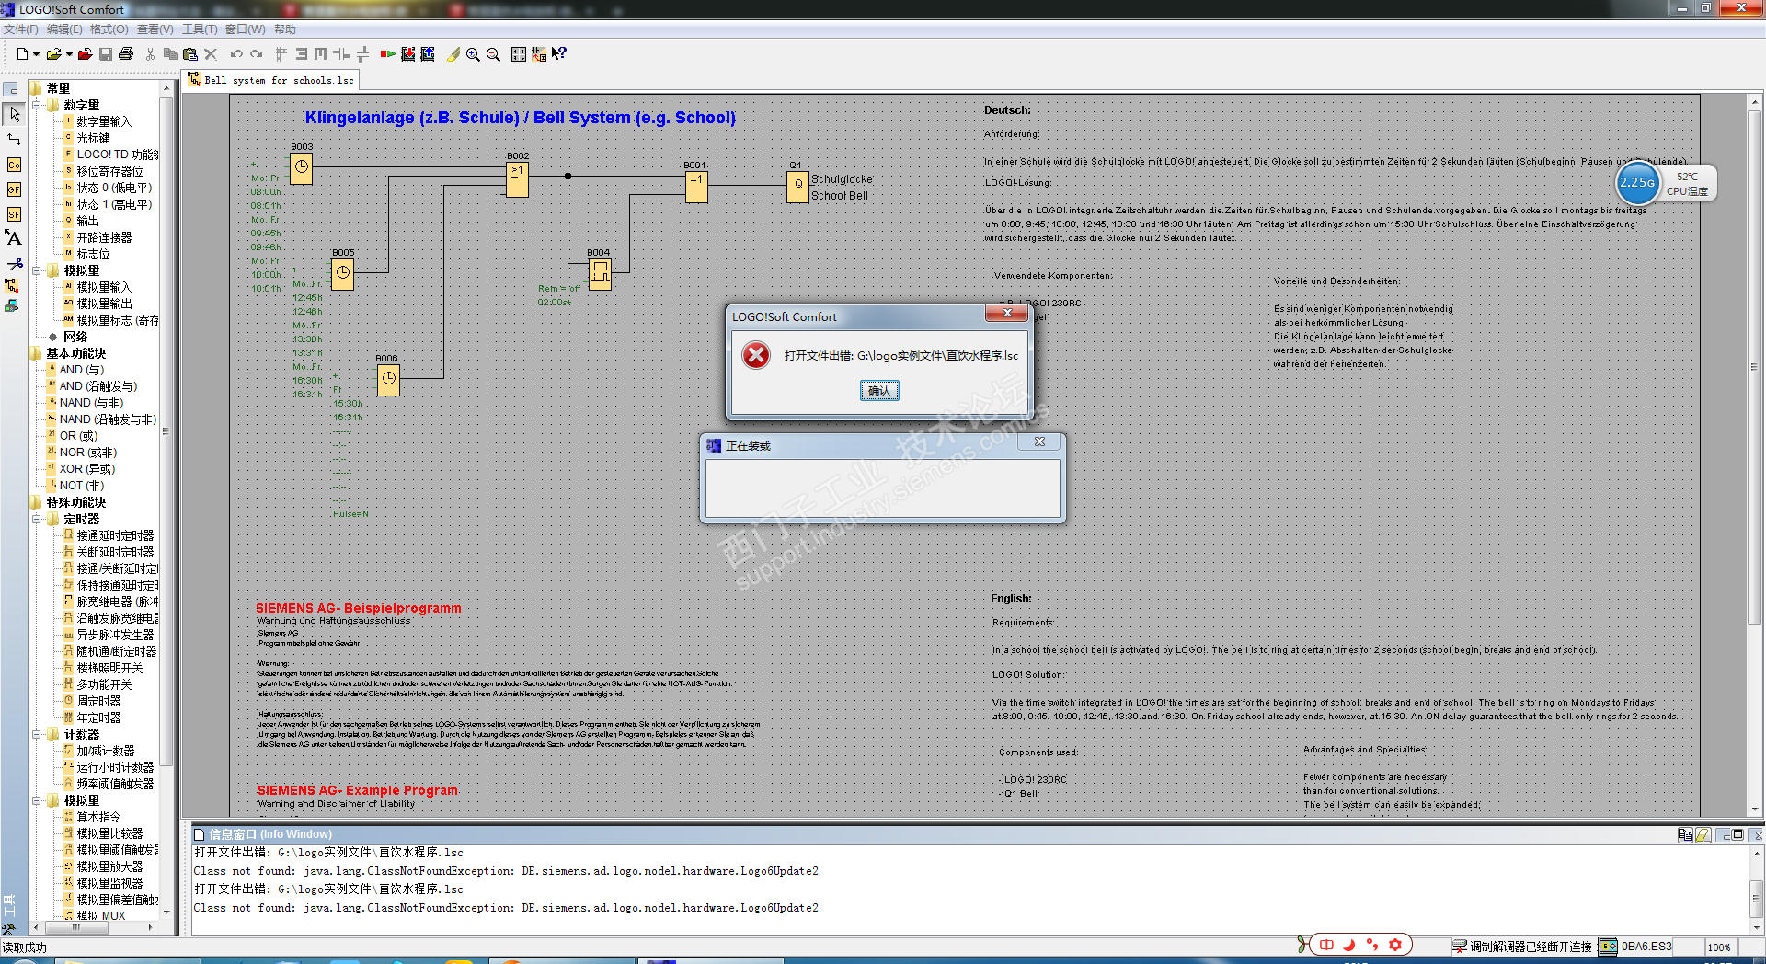Start the circuit simulation mode
Screen dimensions: 1766x964
pyautogui.click(x=387, y=54)
